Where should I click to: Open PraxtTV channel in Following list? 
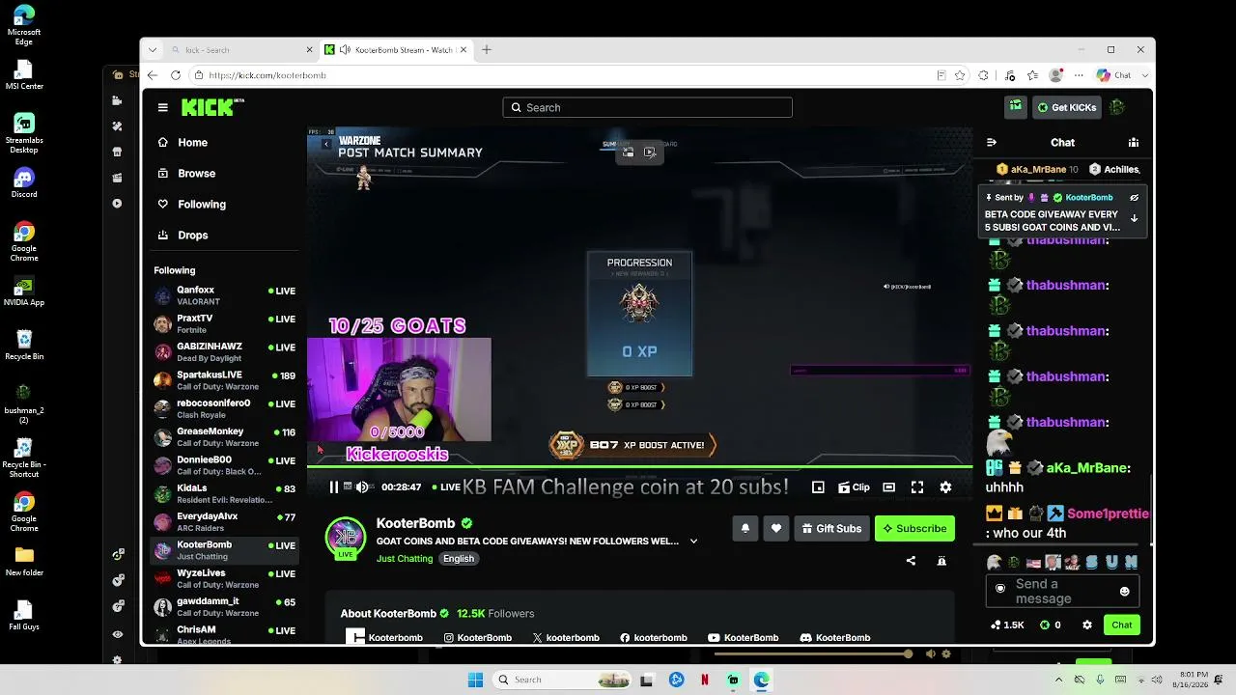coord(225,323)
